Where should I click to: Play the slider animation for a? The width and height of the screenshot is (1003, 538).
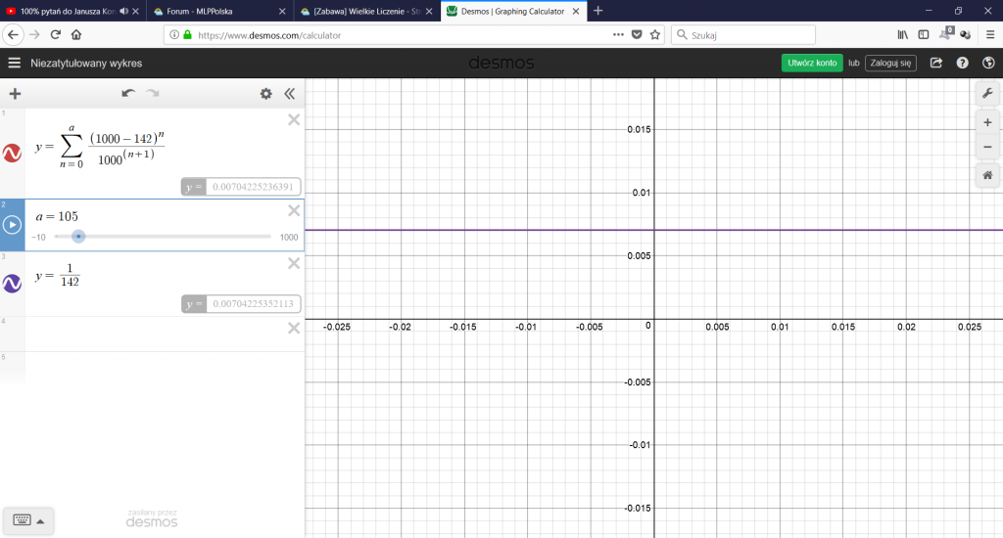[x=12, y=225]
